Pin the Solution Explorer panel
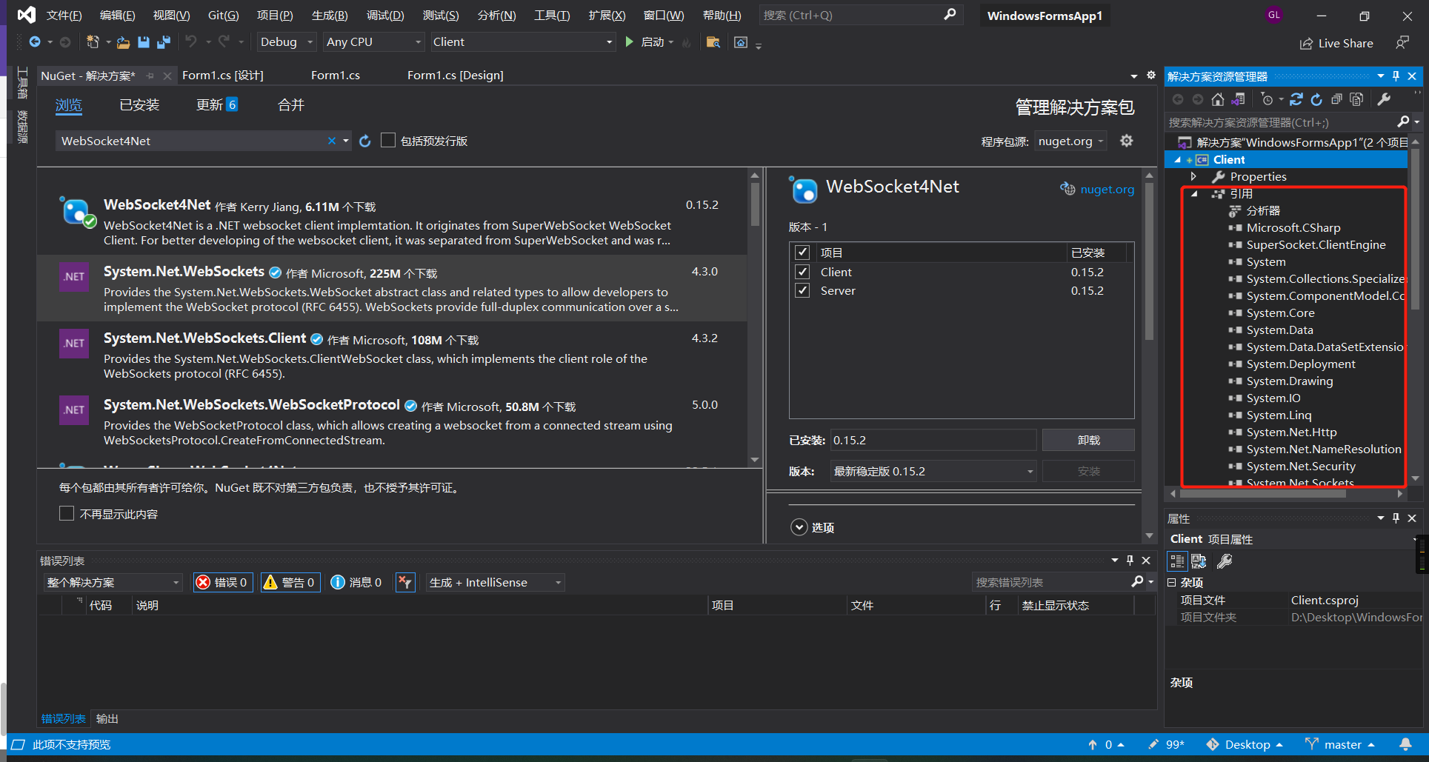Viewport: 1429px width, 762px height. point(1396,76)
